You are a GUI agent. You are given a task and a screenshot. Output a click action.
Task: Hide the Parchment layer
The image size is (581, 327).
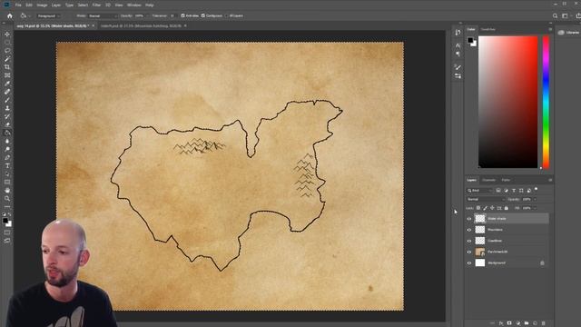(469, 253)
